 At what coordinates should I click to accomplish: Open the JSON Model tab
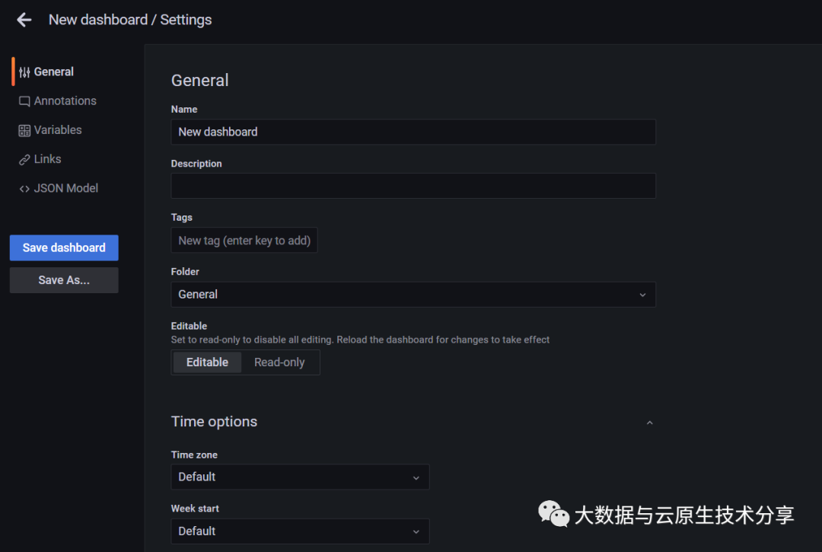65,188
